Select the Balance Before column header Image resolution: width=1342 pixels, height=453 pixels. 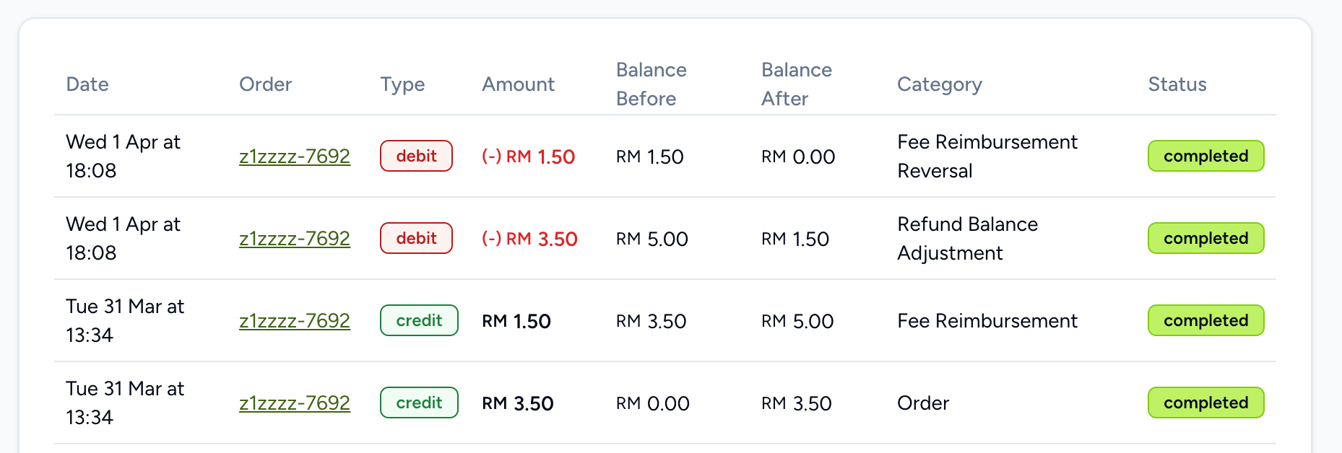[651, 84]
